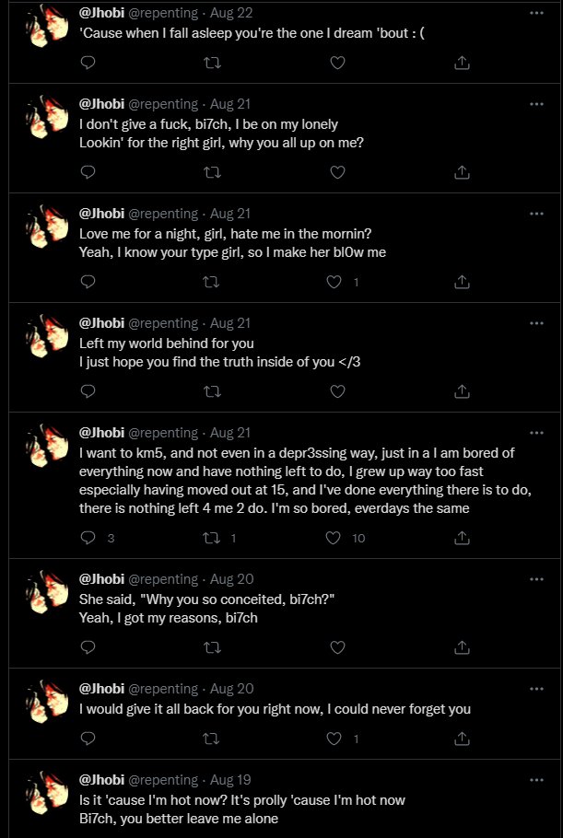The width and height of the screenshot is (563, 838).
Task: Retweet the 'would give it all back' tweet
Action: (213, 739)
